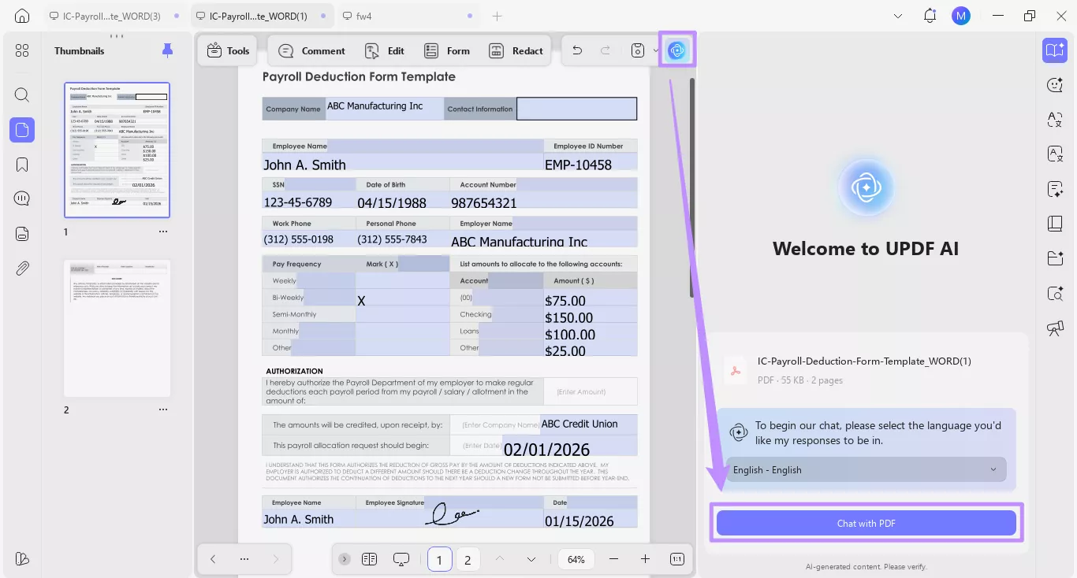Switch to Form mode
The width and height of the screenshot is (1077, 578).
tap(447, 50)
